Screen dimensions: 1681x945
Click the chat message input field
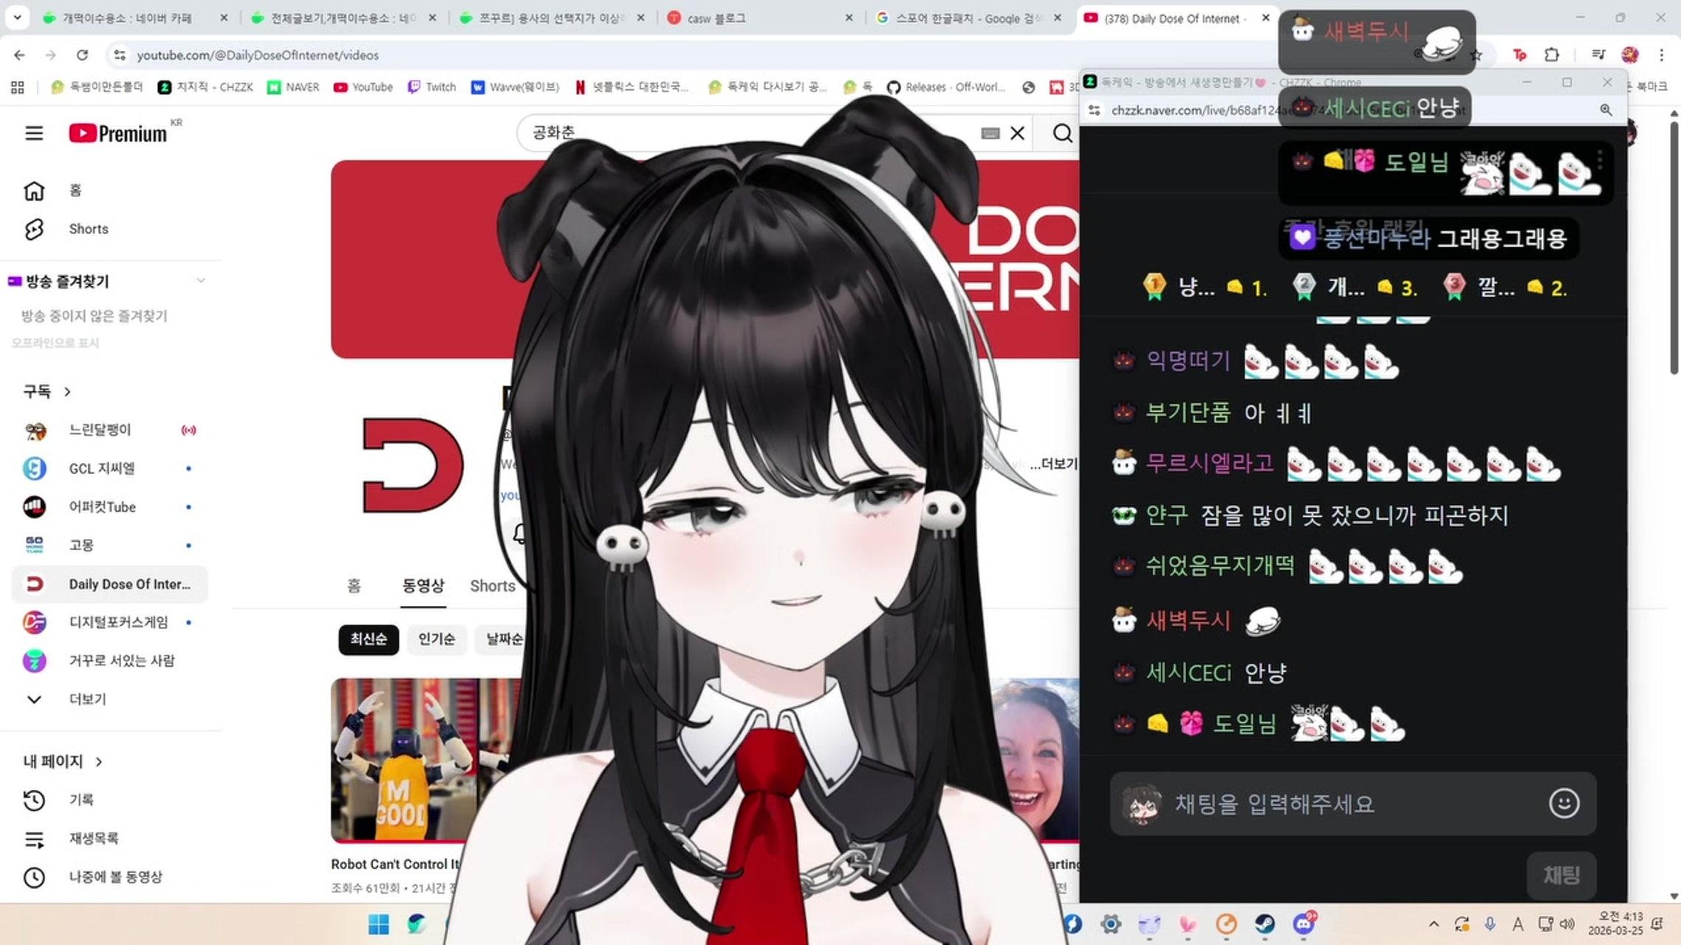(1329, 803)
